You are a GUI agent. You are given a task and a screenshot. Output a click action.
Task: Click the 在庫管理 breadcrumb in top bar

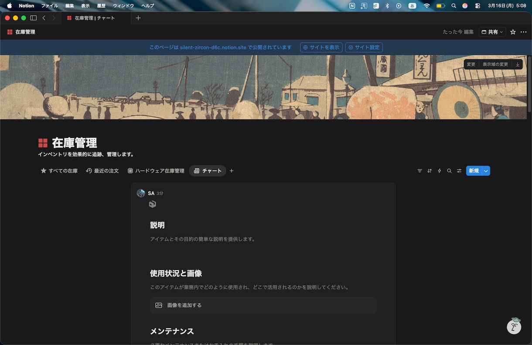[x=21, y=32]
